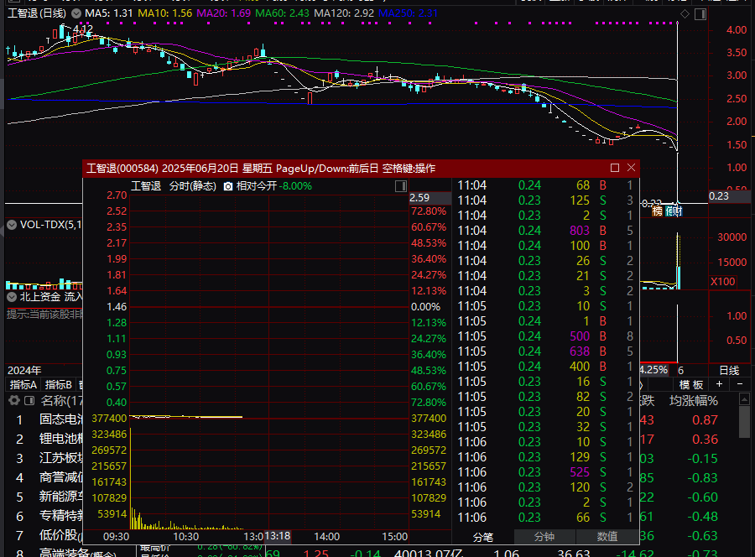Select the 指标A tab
755x557 pixels.
(x=23, y=384)
